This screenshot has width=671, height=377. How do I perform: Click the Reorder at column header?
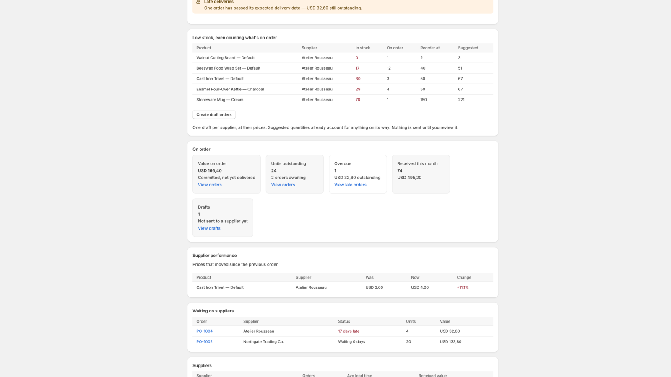pos(430,48)
